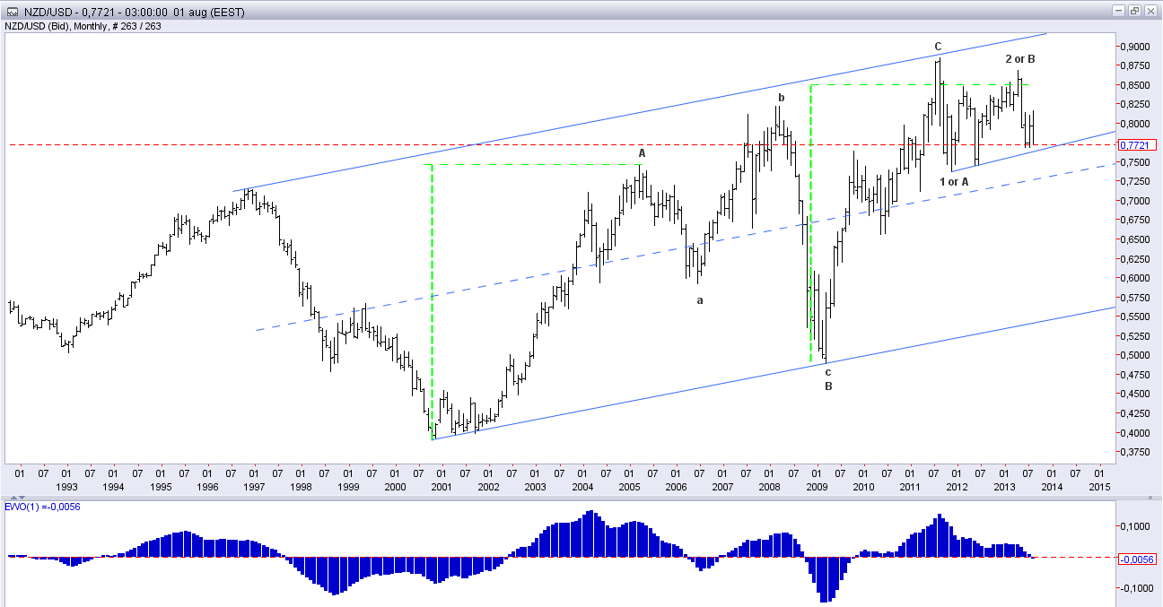This screenshot has height=607, width=1163.
Task: Close the NZD/USD chart window
Action: click(x=1149, y=11)
